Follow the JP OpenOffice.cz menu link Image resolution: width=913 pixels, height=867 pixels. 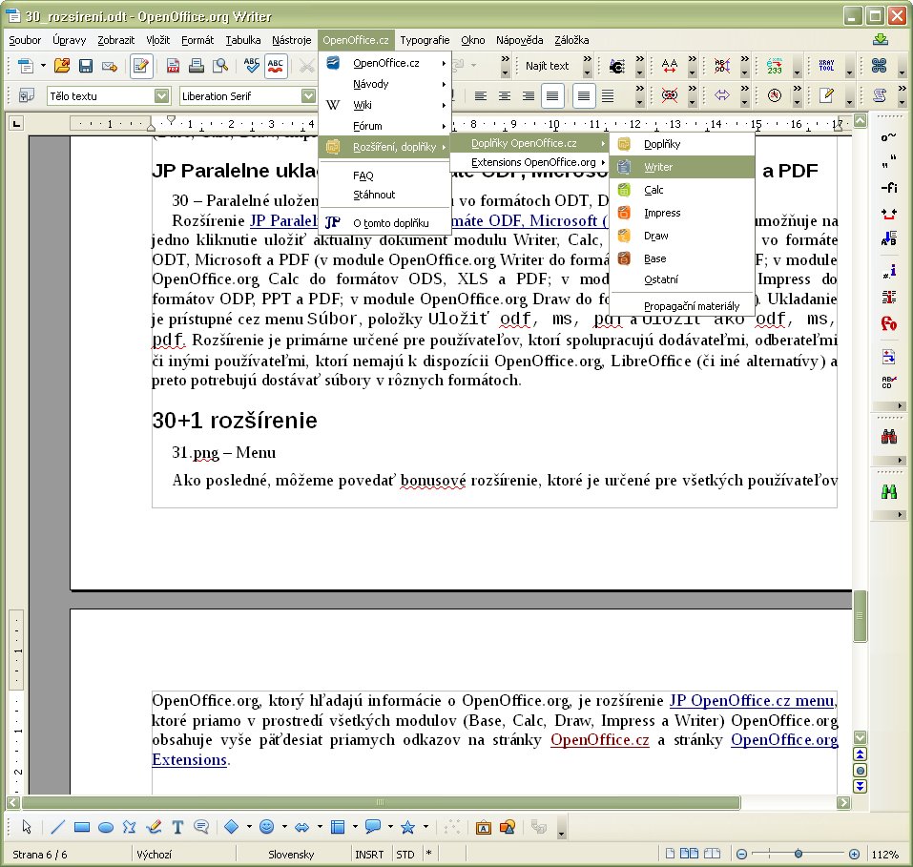[753, 700]
